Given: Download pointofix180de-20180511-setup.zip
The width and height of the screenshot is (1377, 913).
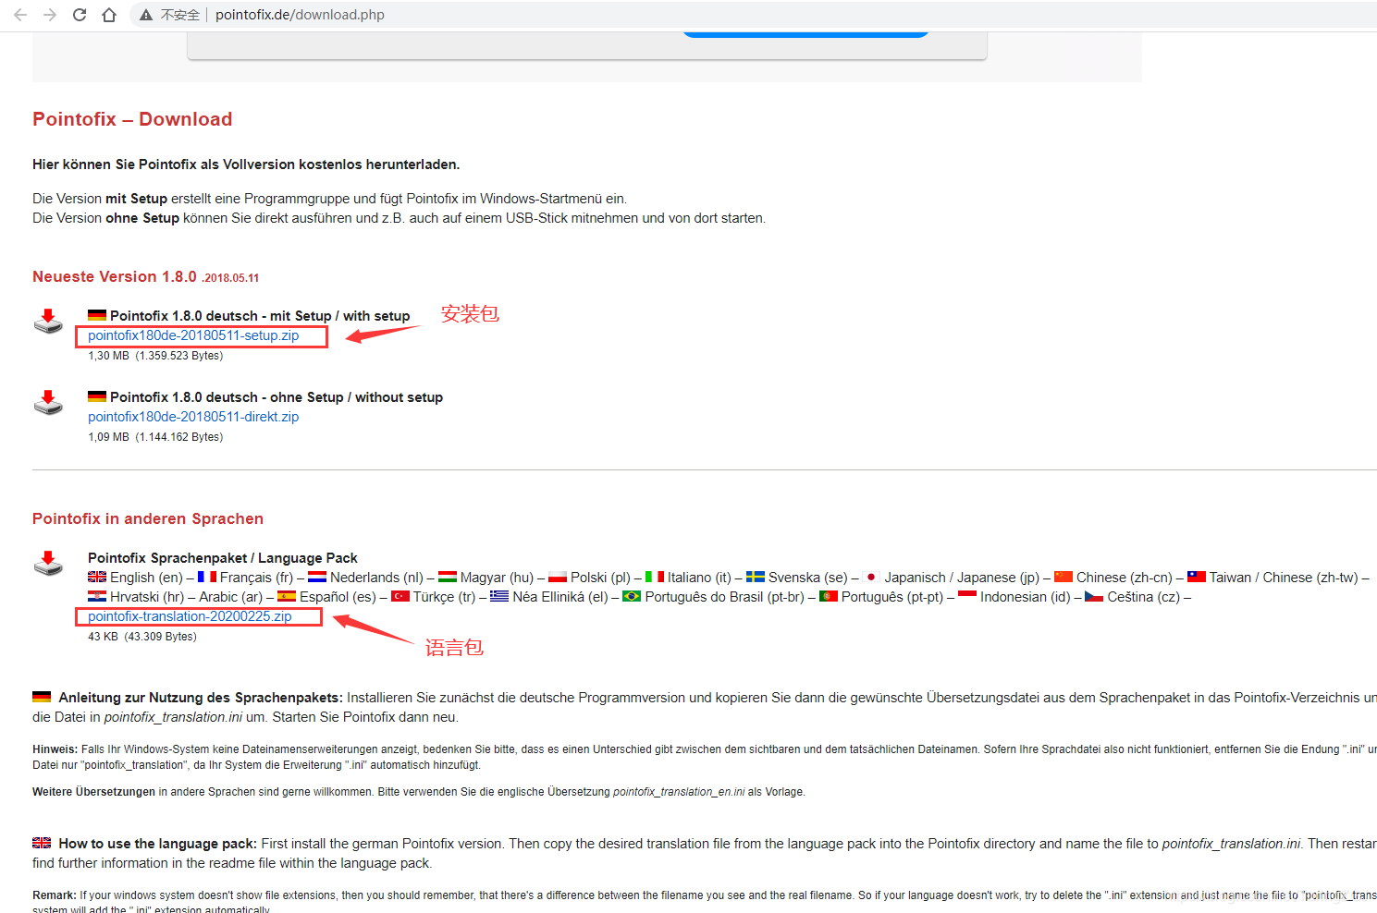Looking at the screenshot, I should (x=193, y=335).
